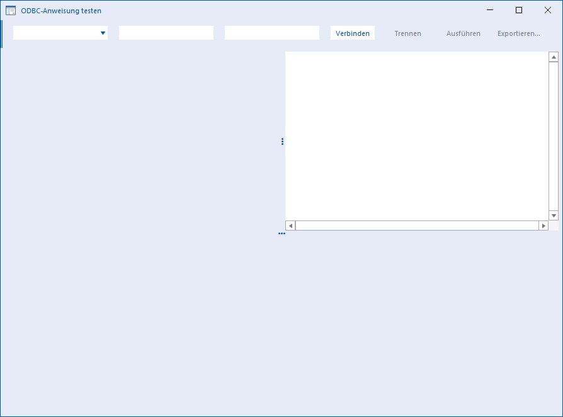Click the Ausführen button
This screenshot has width=563, height=417.
point(463,33)
